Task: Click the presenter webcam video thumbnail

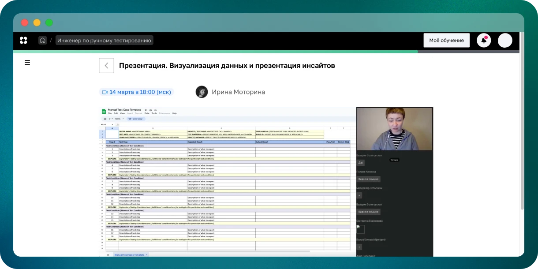Action: (x=394, y=129)
